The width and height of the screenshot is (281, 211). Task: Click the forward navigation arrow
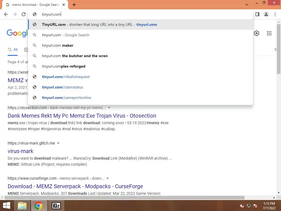pyautogui.click(x=15, y=14)
